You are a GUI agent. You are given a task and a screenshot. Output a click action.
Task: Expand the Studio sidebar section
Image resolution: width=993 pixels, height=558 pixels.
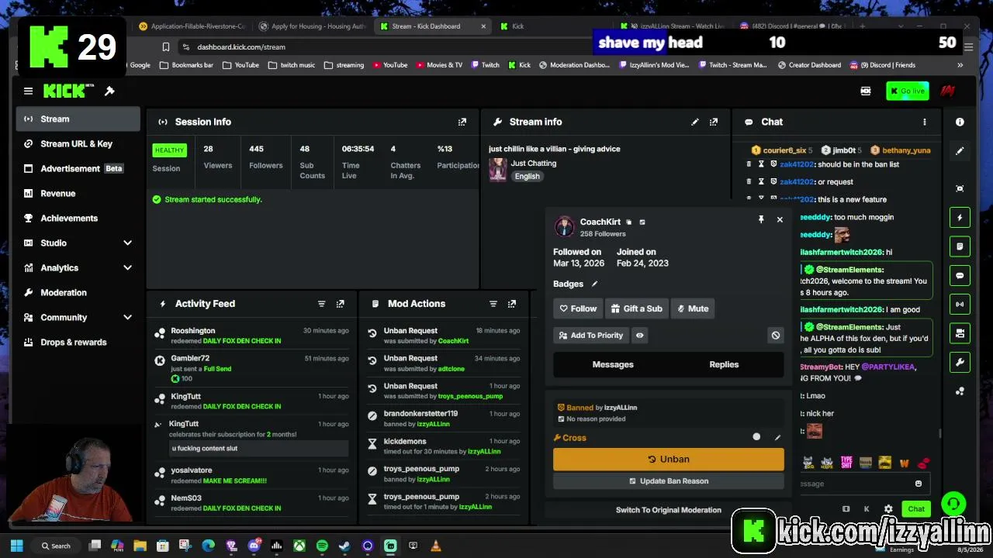click(127, 243)
